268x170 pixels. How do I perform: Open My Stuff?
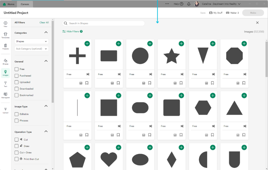pos(216,13)
